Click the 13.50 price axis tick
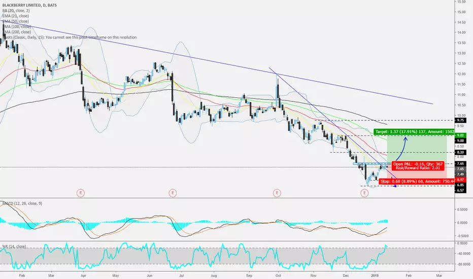473x279 pixels. click(461, 43)
